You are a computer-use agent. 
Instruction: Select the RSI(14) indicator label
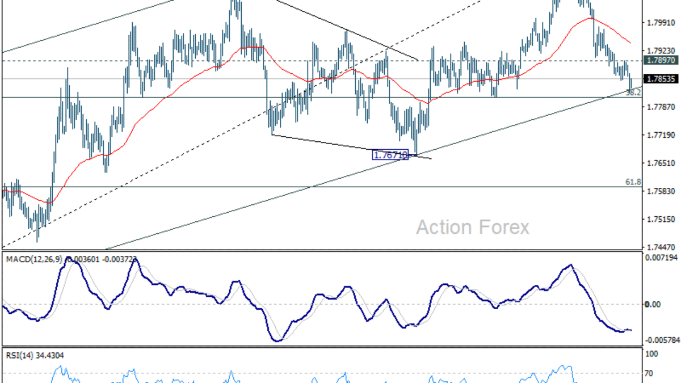point(20,356)
